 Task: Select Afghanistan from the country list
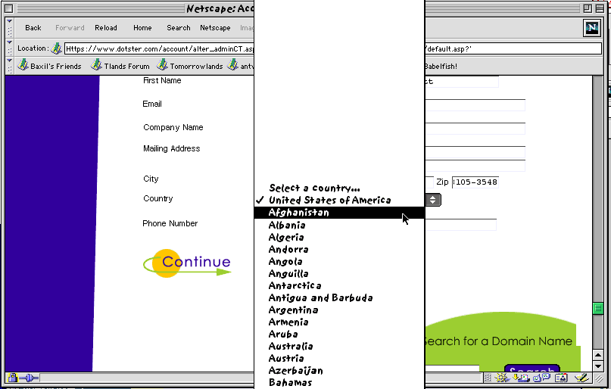point(299,213)
